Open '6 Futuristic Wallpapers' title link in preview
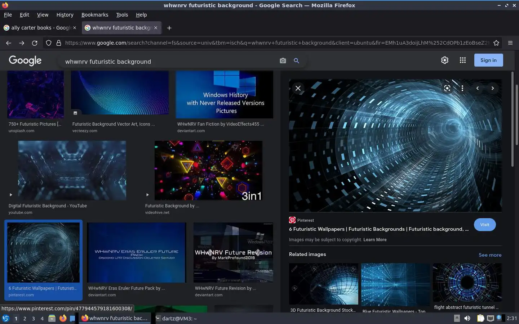519x324 pixels. 379,229
